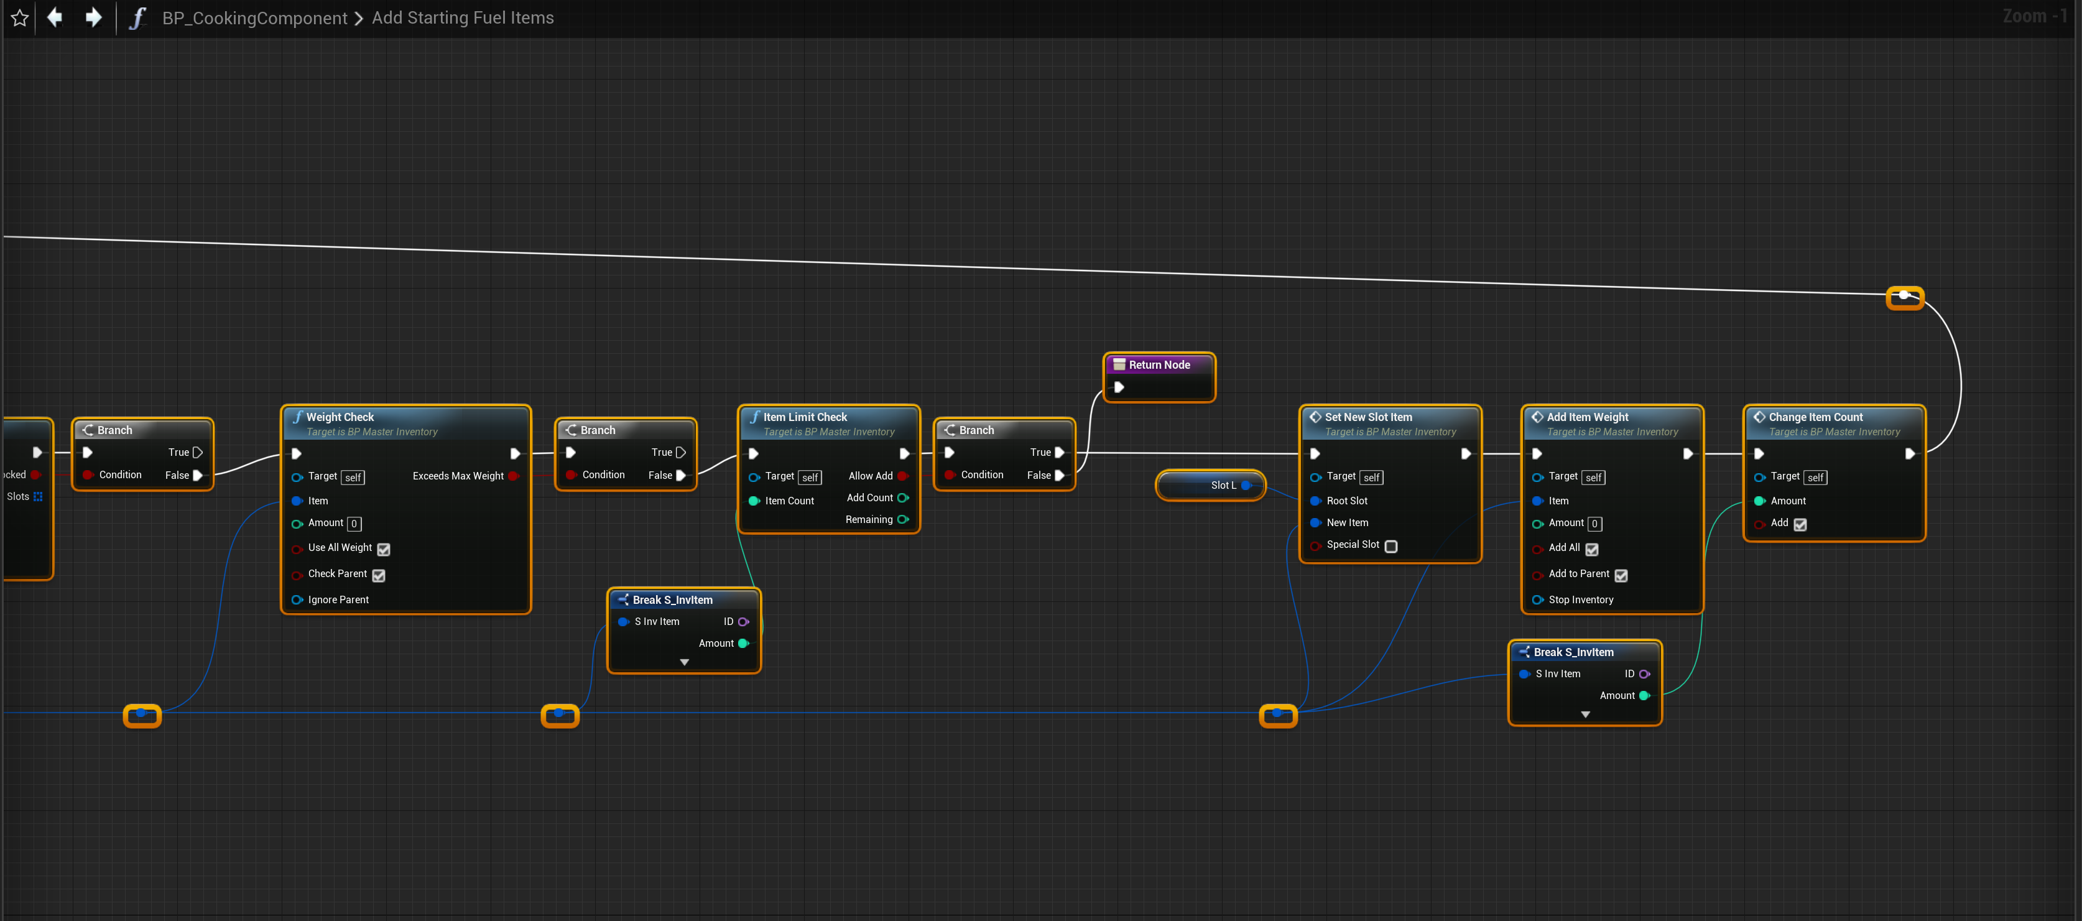Click the Set New Slot Item node icon
The height and width of the screenshot is (921, 2082).
[1315, 417]
